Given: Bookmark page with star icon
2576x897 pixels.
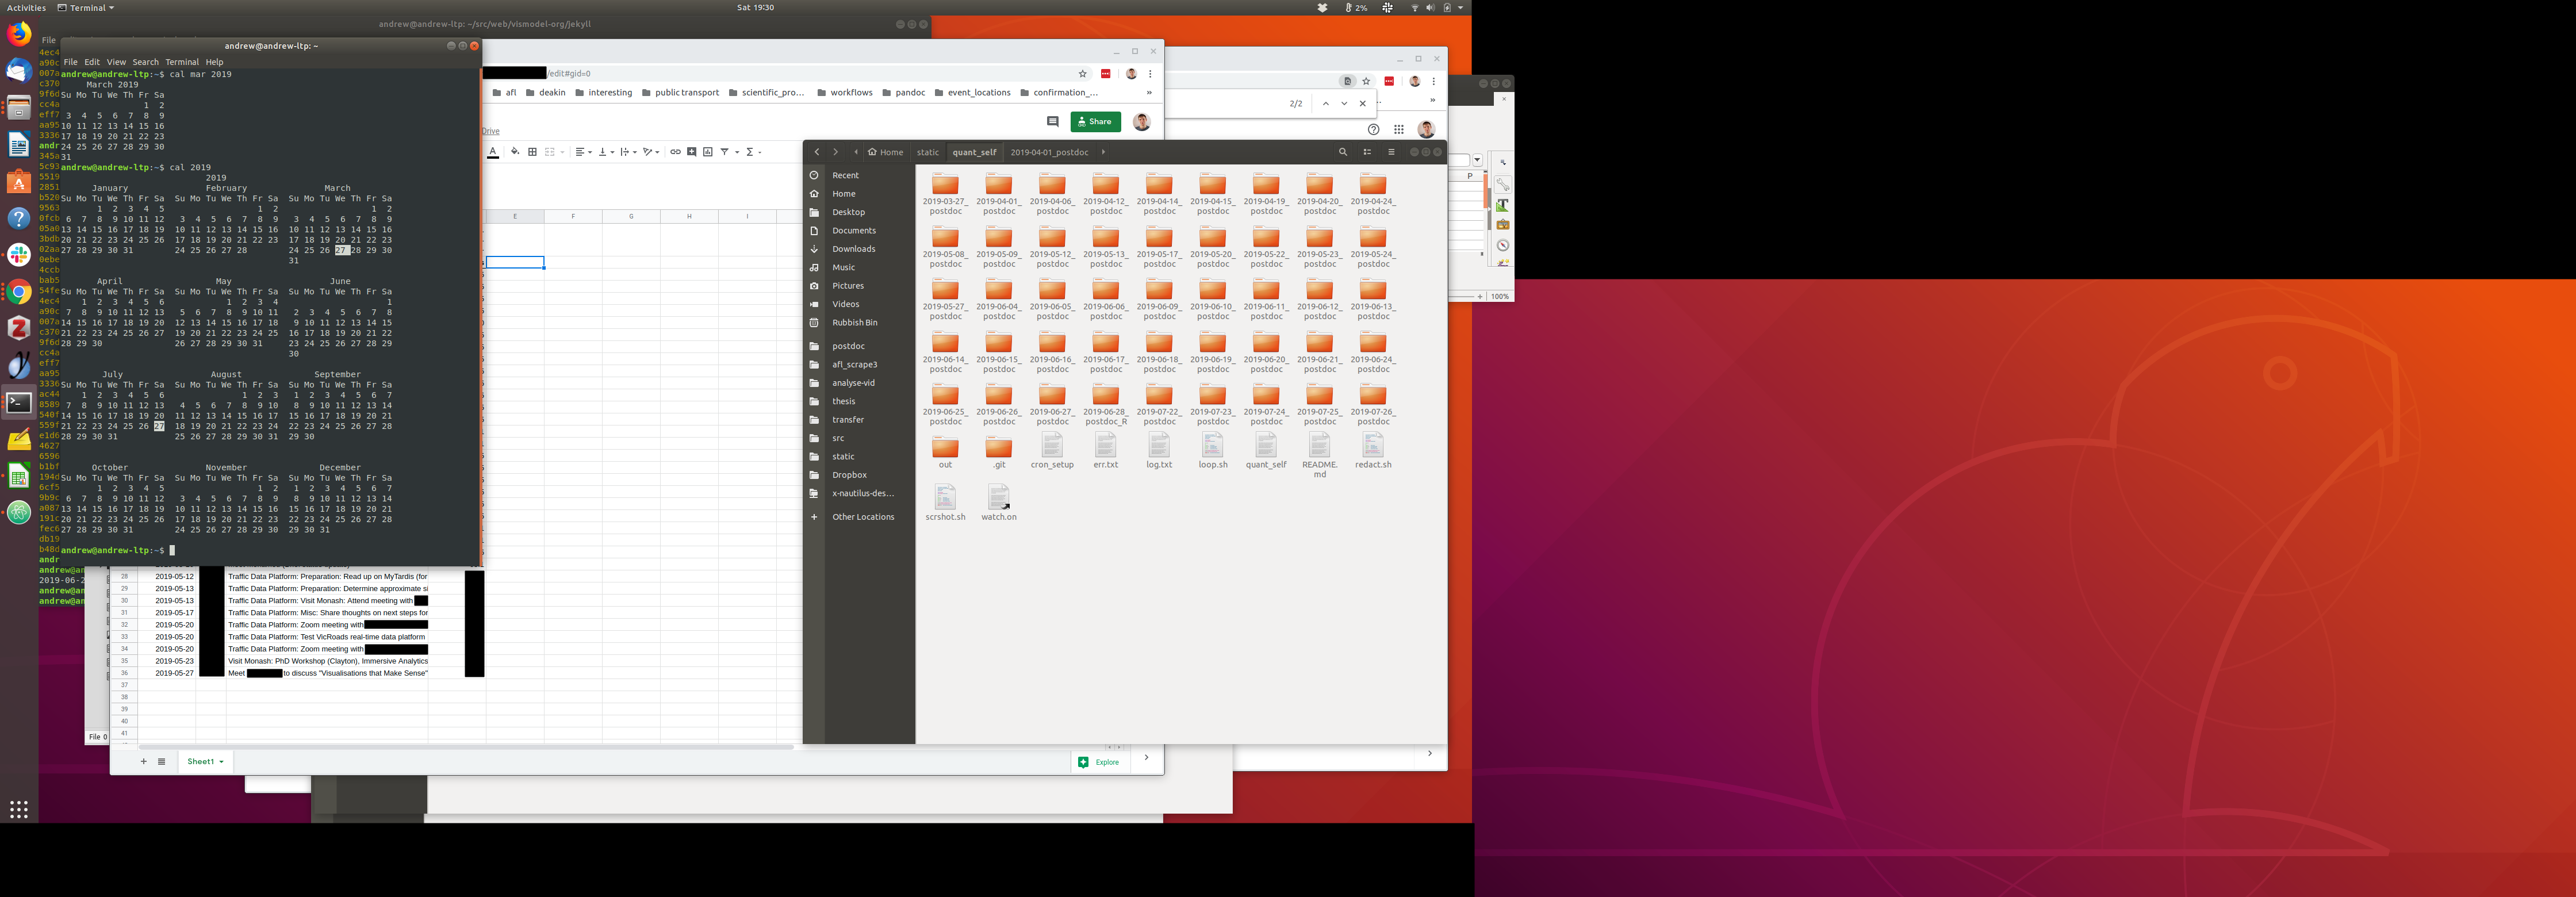Looking at the screenshot, I should [x=1082, y=74].
